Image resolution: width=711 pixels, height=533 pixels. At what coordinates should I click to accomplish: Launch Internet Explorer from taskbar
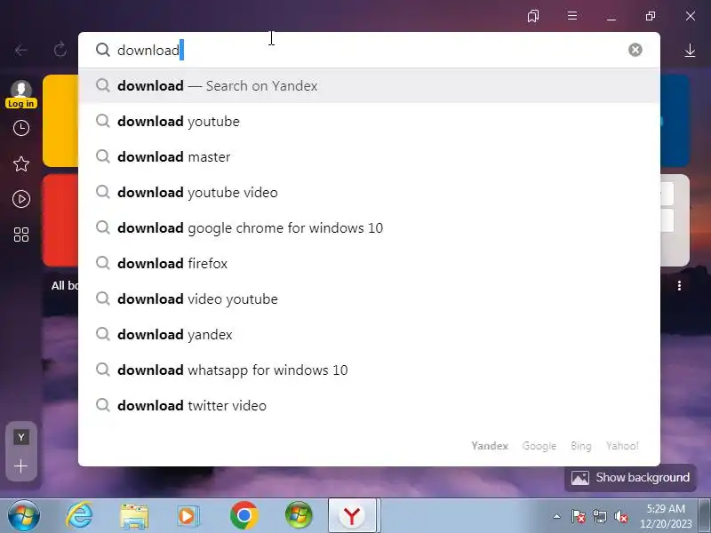[79, 516]
